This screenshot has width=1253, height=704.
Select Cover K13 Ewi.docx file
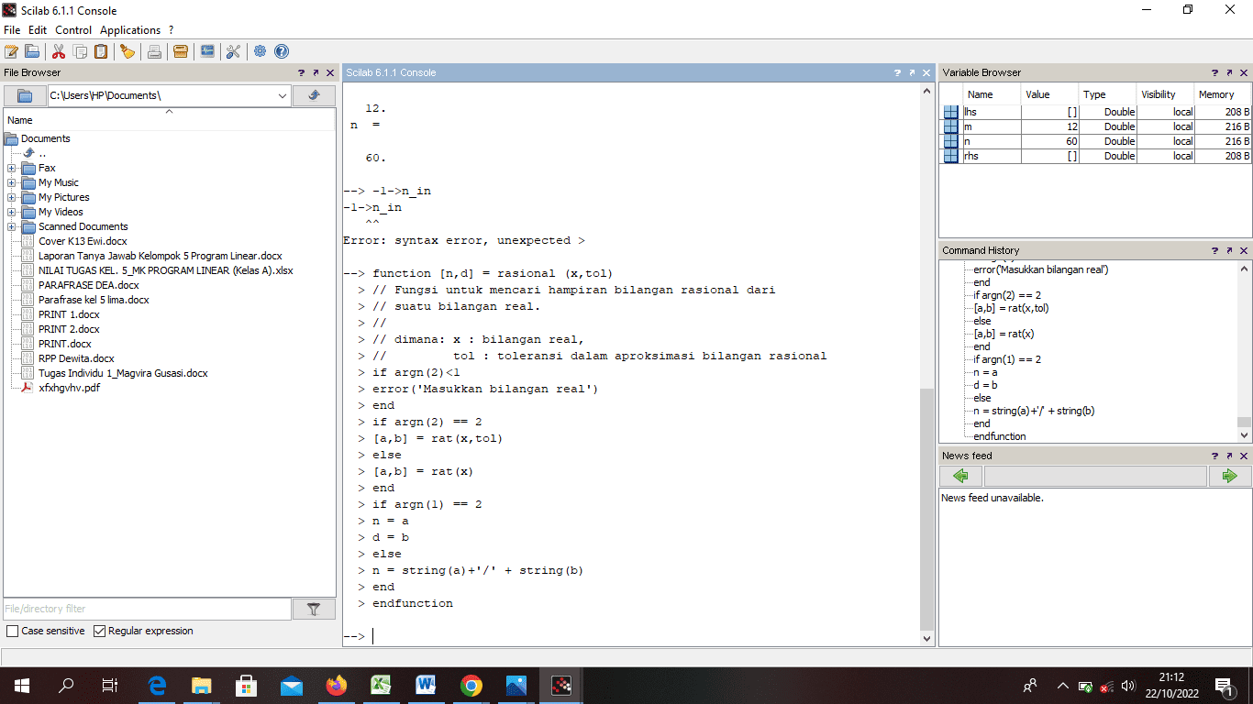click(83, 241)
